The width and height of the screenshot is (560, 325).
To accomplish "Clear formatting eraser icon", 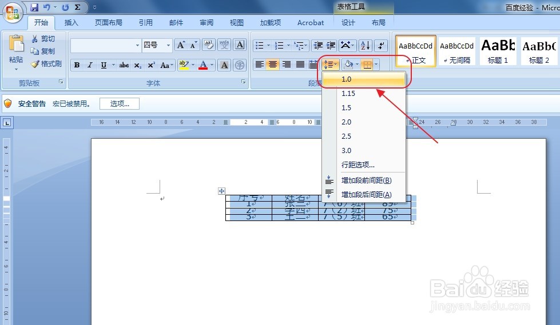I will [x=209, y=45].
